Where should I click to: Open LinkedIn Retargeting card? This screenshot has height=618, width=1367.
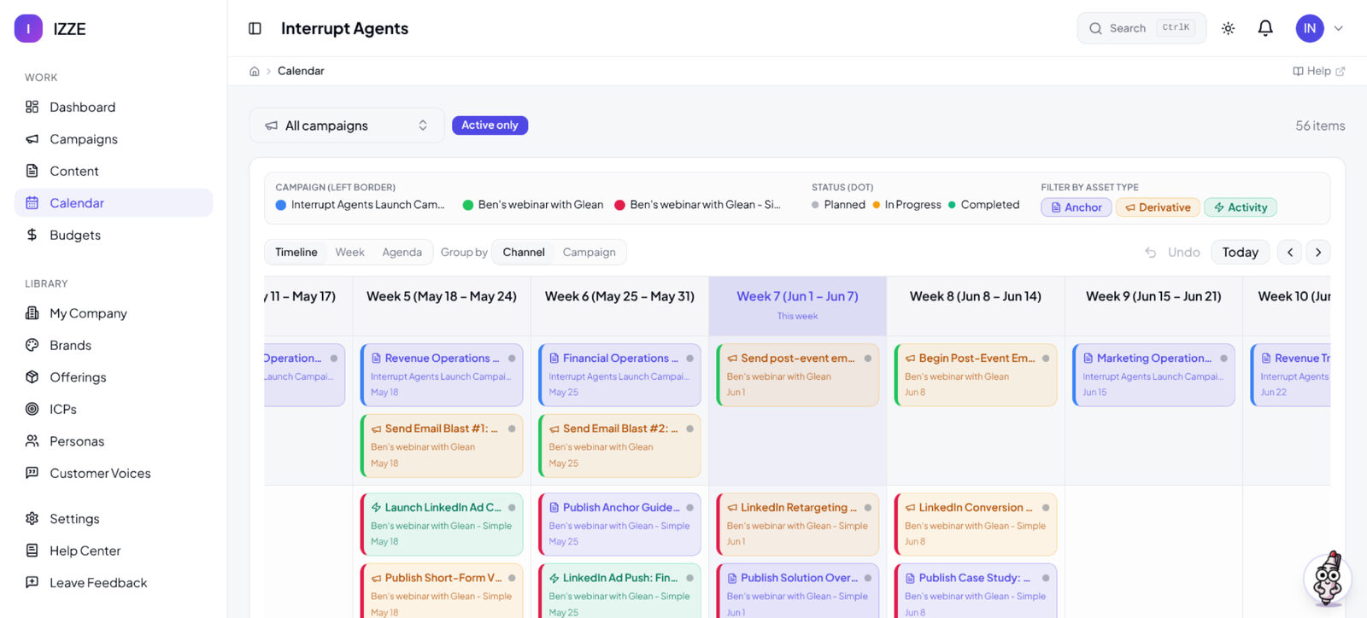[798, 524]
